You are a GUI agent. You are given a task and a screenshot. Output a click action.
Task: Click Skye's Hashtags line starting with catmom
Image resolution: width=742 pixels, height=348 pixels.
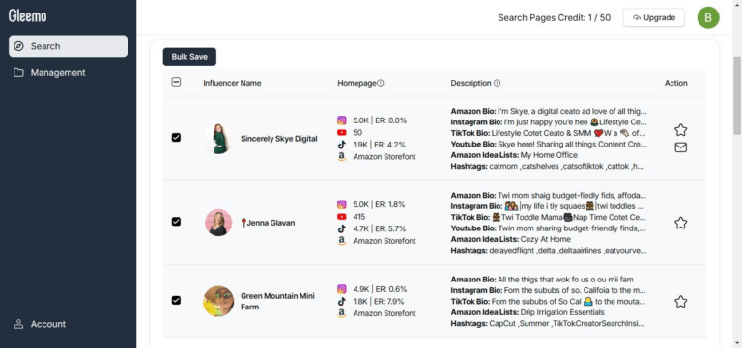[x=548, y=166]
